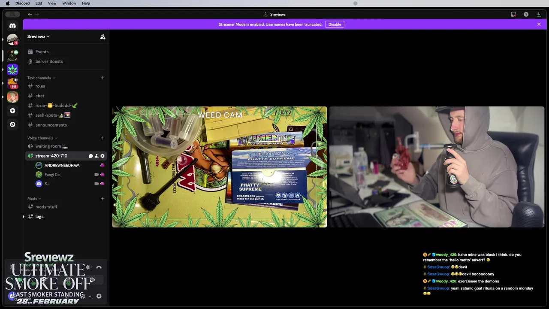The image size is (549, 309).
Task: Disconnect from voice with phone icon
Action: pyautogui.click(x=99, y=267)
